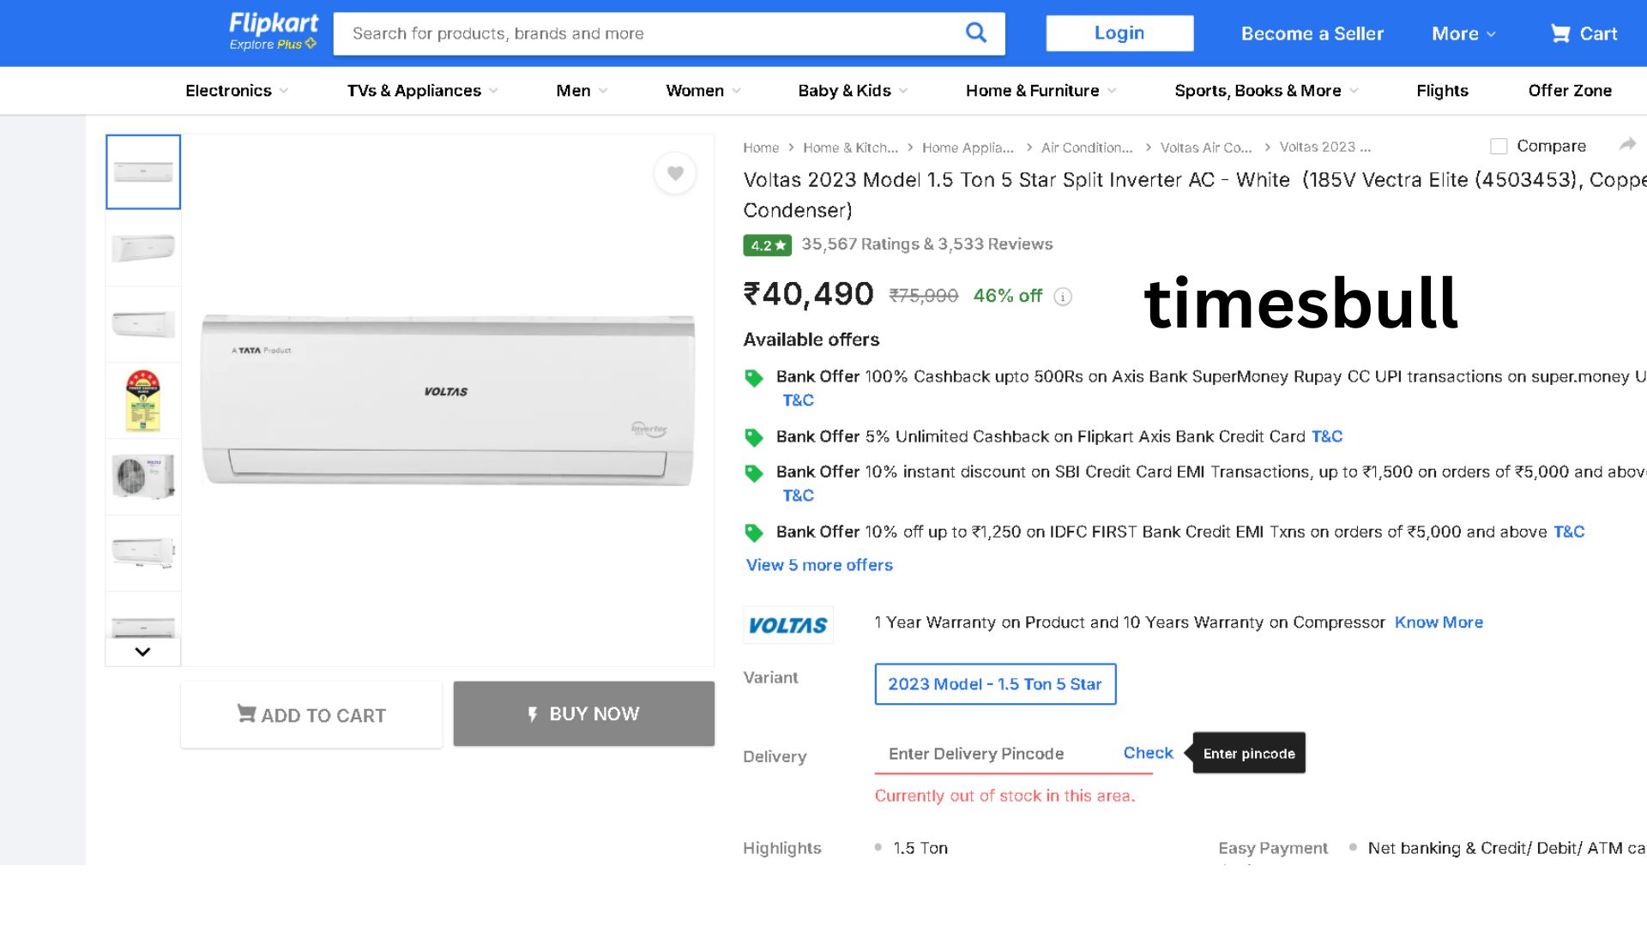Expand the Electronics category menu

coord(236,91)
